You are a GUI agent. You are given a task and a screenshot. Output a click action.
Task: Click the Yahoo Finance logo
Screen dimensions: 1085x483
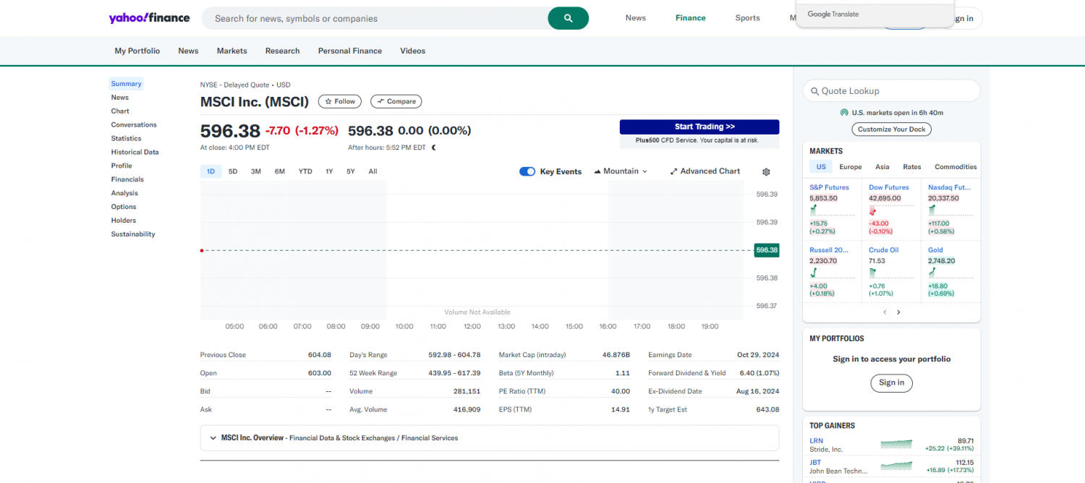(x=149, y=18)
